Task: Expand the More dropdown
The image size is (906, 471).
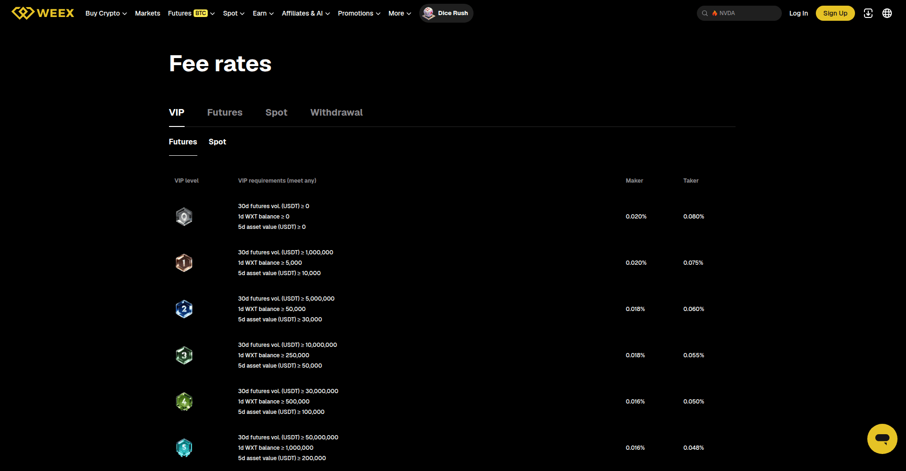Action: tap(399, 13)
